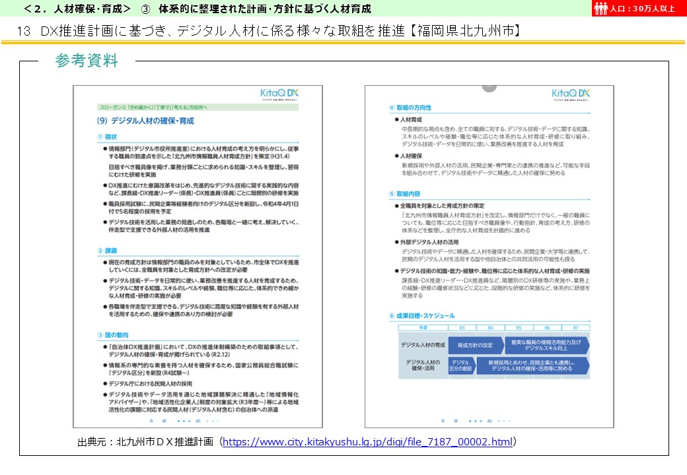Click the 育成方針の改定 arrow in schedule
The image size is (687, 475).
[475, 345]
